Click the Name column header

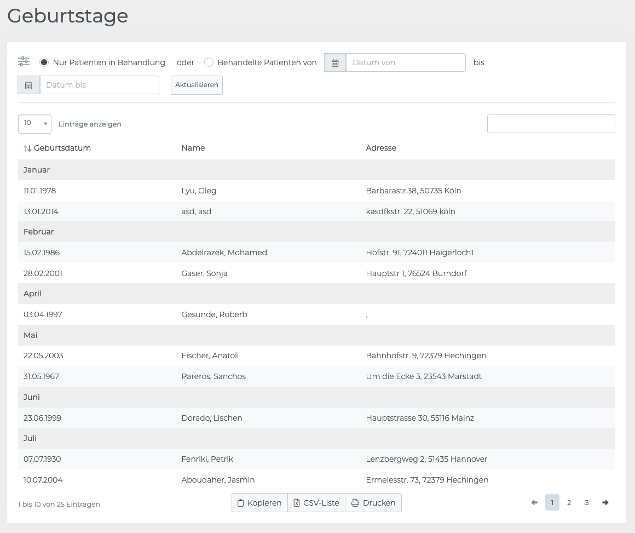click(193, 148)
